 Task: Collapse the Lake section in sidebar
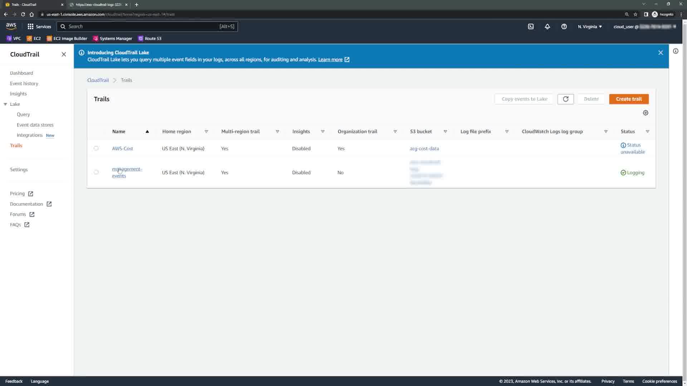(x=5, y=104)
